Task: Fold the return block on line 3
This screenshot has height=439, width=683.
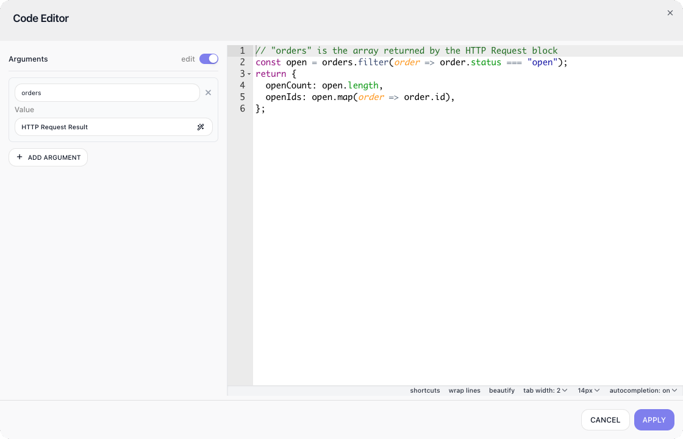Action: point(249,74)
